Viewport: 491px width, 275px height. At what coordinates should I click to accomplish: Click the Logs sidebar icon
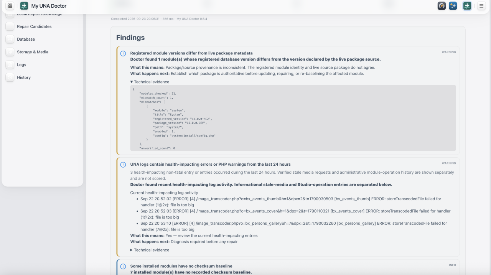click(10, 65)
